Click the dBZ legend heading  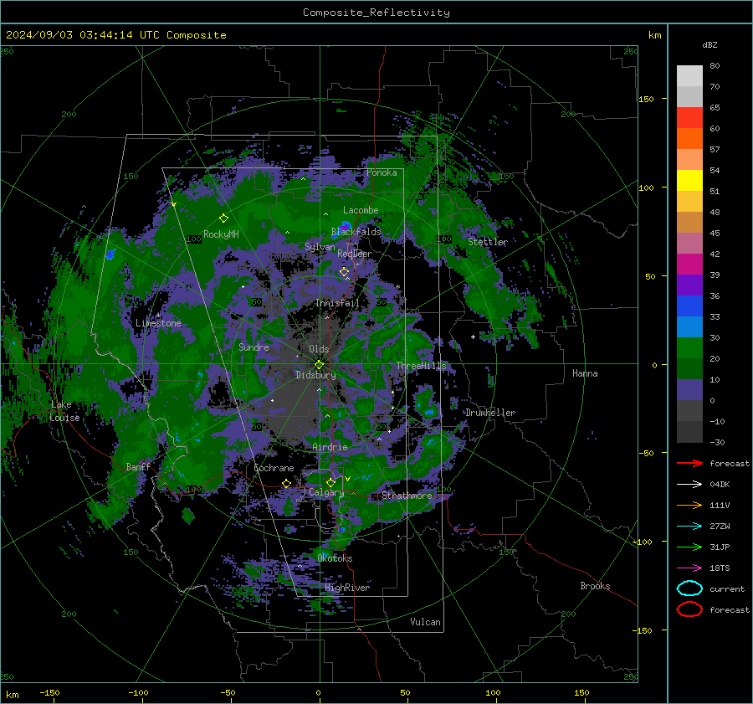coord(709,45)
